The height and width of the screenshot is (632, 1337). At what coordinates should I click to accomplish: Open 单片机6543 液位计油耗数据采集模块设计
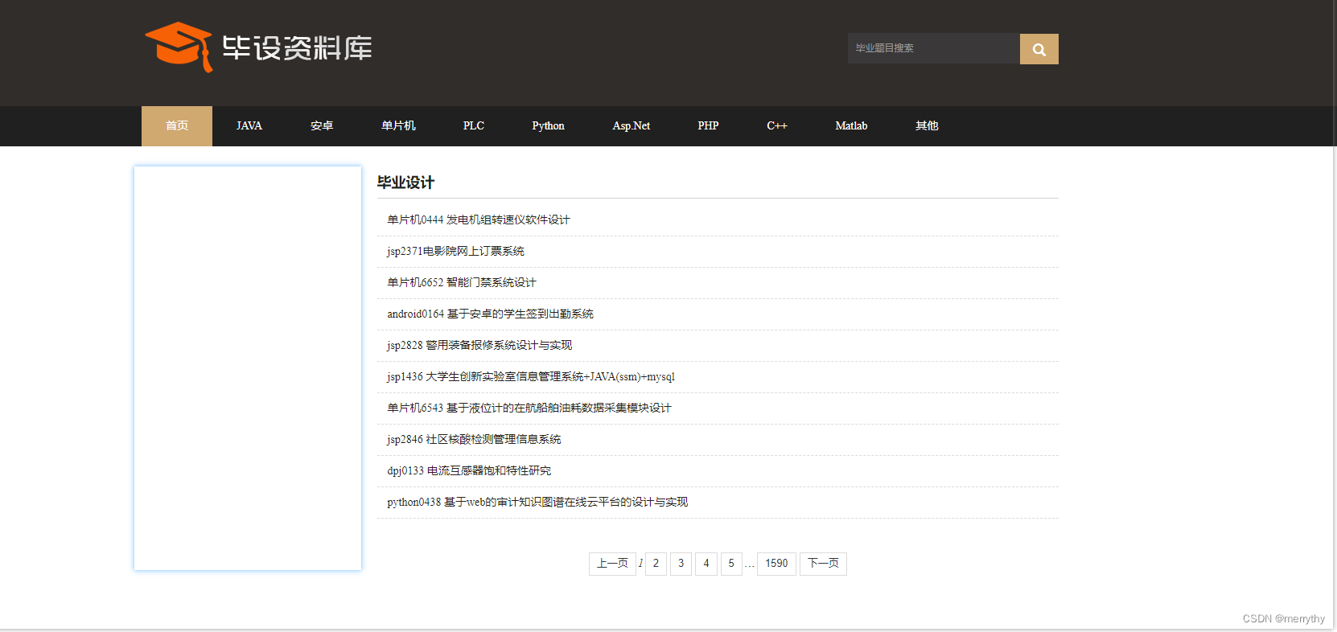(529, 408)
